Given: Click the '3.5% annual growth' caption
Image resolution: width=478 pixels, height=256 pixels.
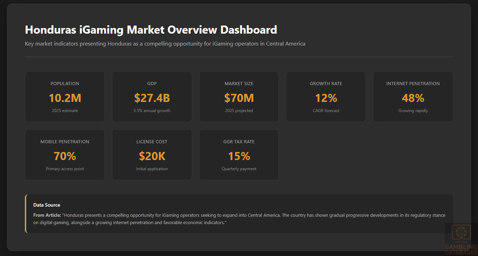Looking at the screenshot, I should tap(152, 111).
